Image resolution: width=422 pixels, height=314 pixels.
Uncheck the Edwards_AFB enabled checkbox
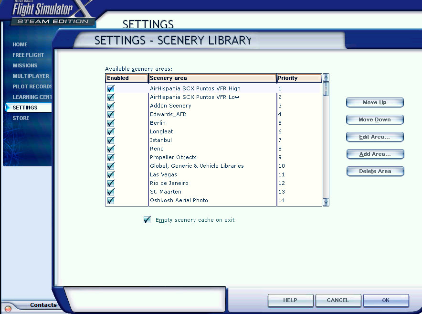(111, 114)
